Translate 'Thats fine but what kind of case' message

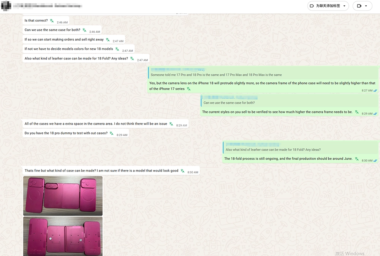pos(182,171)
